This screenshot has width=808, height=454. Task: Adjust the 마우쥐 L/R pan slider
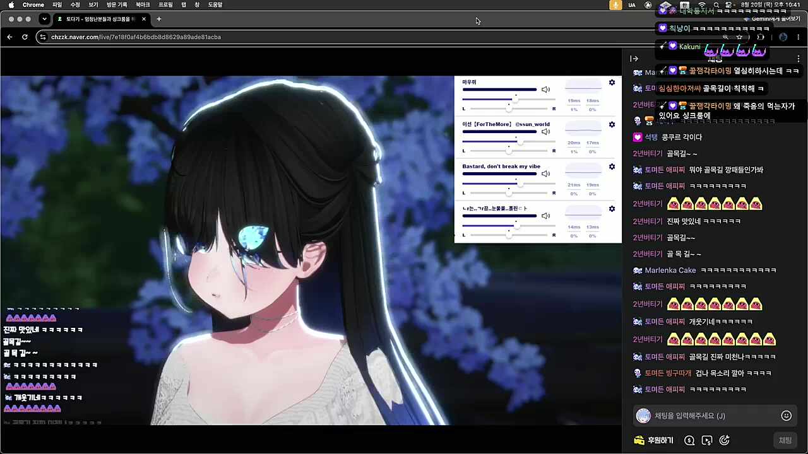coord(509,109)
